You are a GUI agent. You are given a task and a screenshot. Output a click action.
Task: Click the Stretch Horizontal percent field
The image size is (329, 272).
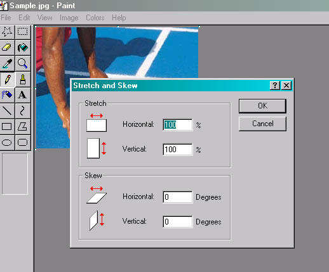point(178,125)
